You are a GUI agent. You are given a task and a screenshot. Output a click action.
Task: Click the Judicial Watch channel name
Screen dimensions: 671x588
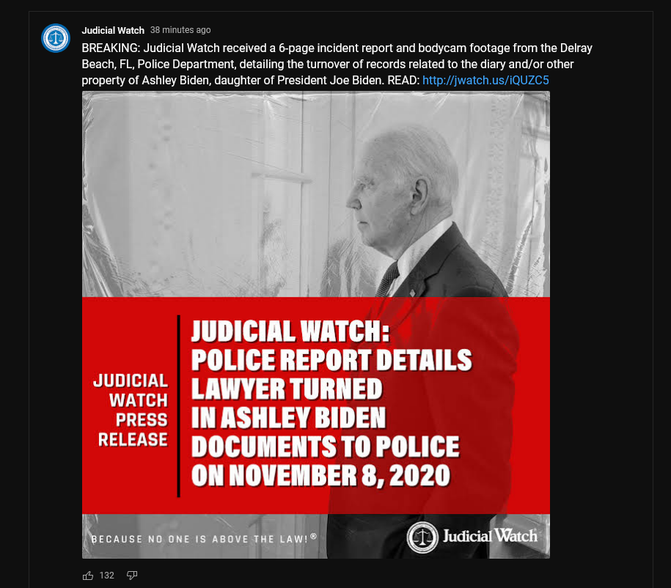click(113, 30)
